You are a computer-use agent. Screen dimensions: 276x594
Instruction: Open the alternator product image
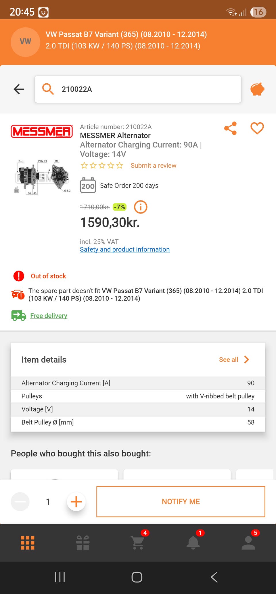(x=42, y=177)
